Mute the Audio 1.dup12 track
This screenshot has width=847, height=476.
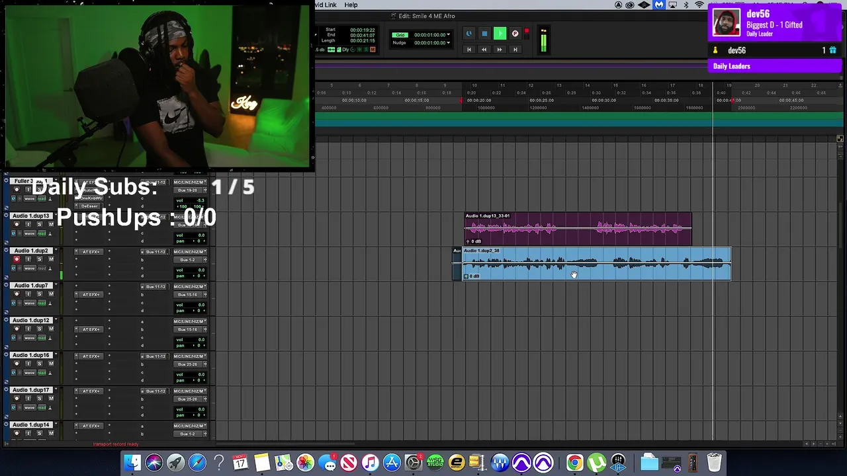(x=51, y=329)
